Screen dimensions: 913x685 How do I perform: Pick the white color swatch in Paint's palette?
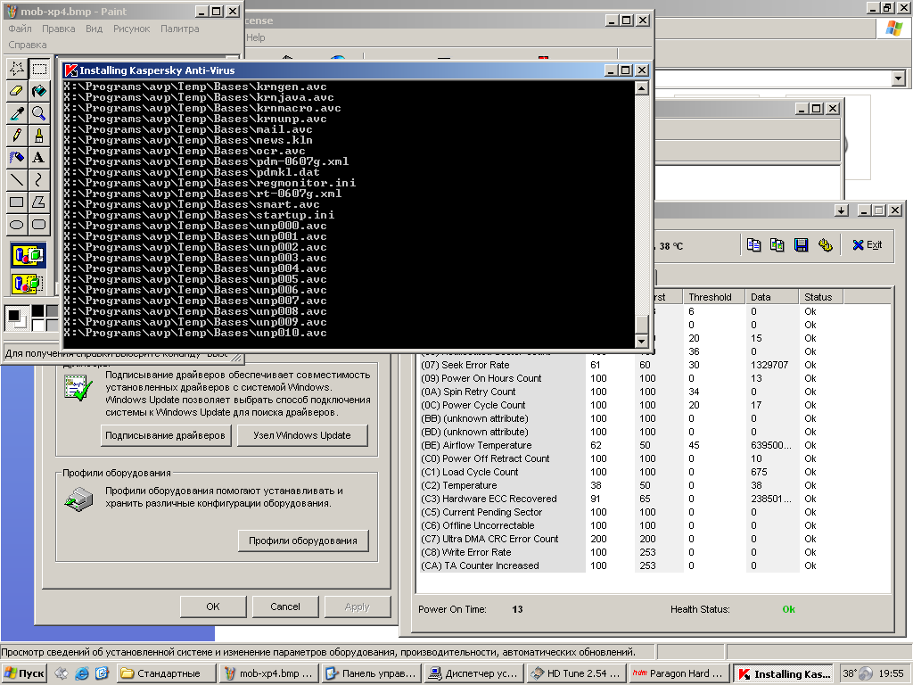tap(37, 325)
